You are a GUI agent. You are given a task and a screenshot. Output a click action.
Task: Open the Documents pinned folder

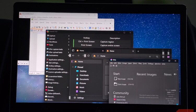(83, 79)
